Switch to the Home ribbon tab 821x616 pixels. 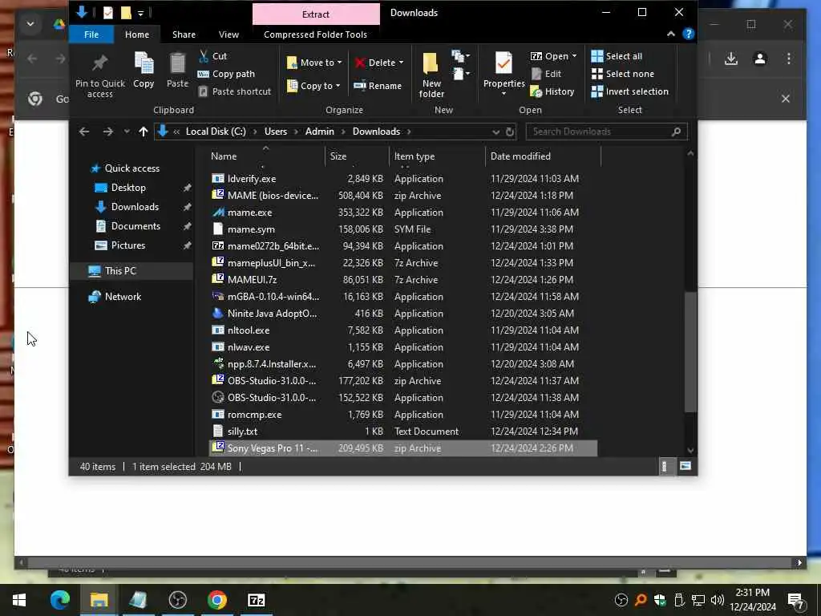click(x=136, y=34)
